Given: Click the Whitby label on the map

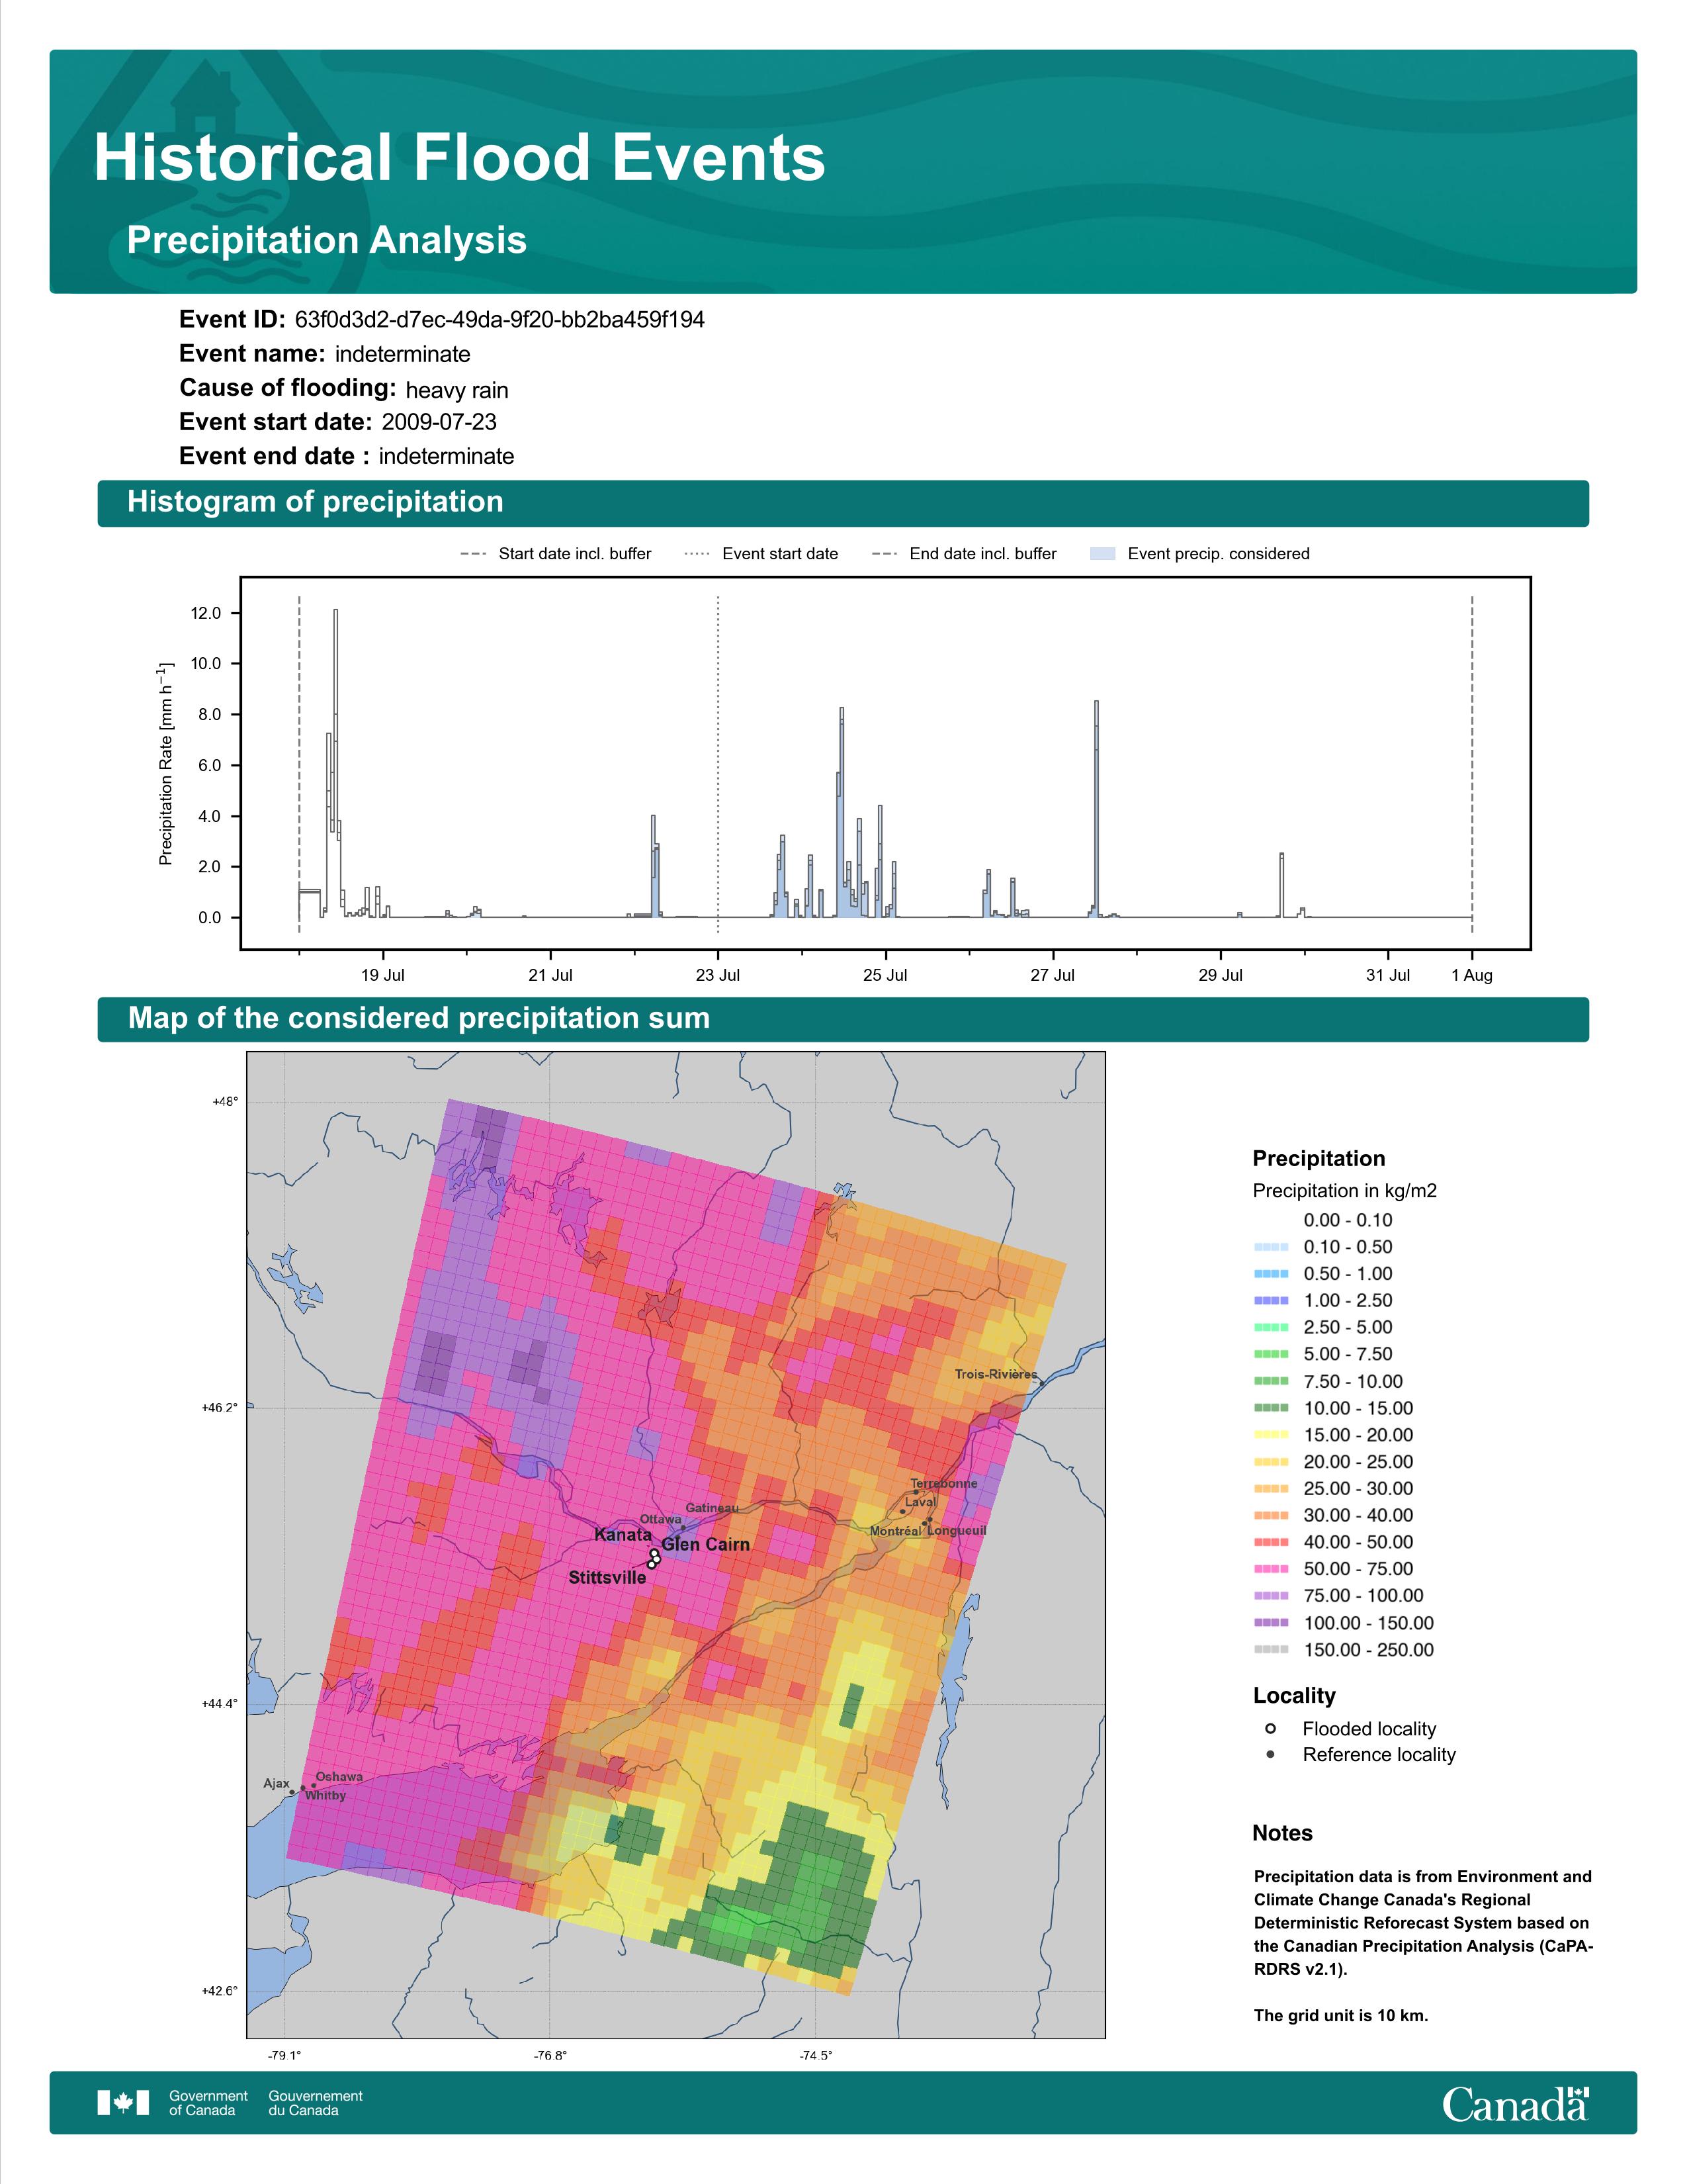Looking at the screenshot, I should (325, 1795).
